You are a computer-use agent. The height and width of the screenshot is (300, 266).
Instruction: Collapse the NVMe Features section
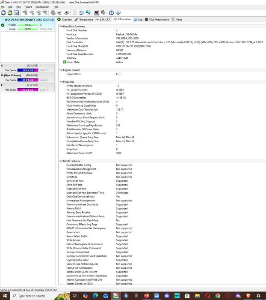point(61,161)
